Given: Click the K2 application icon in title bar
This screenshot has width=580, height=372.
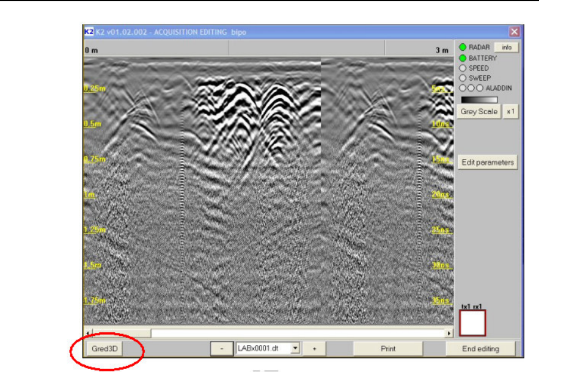Looking at the screenshot, I should (x=89, y=32).
